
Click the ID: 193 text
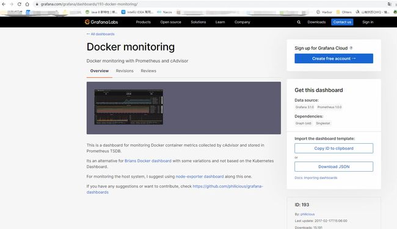(x=302, y=205)
